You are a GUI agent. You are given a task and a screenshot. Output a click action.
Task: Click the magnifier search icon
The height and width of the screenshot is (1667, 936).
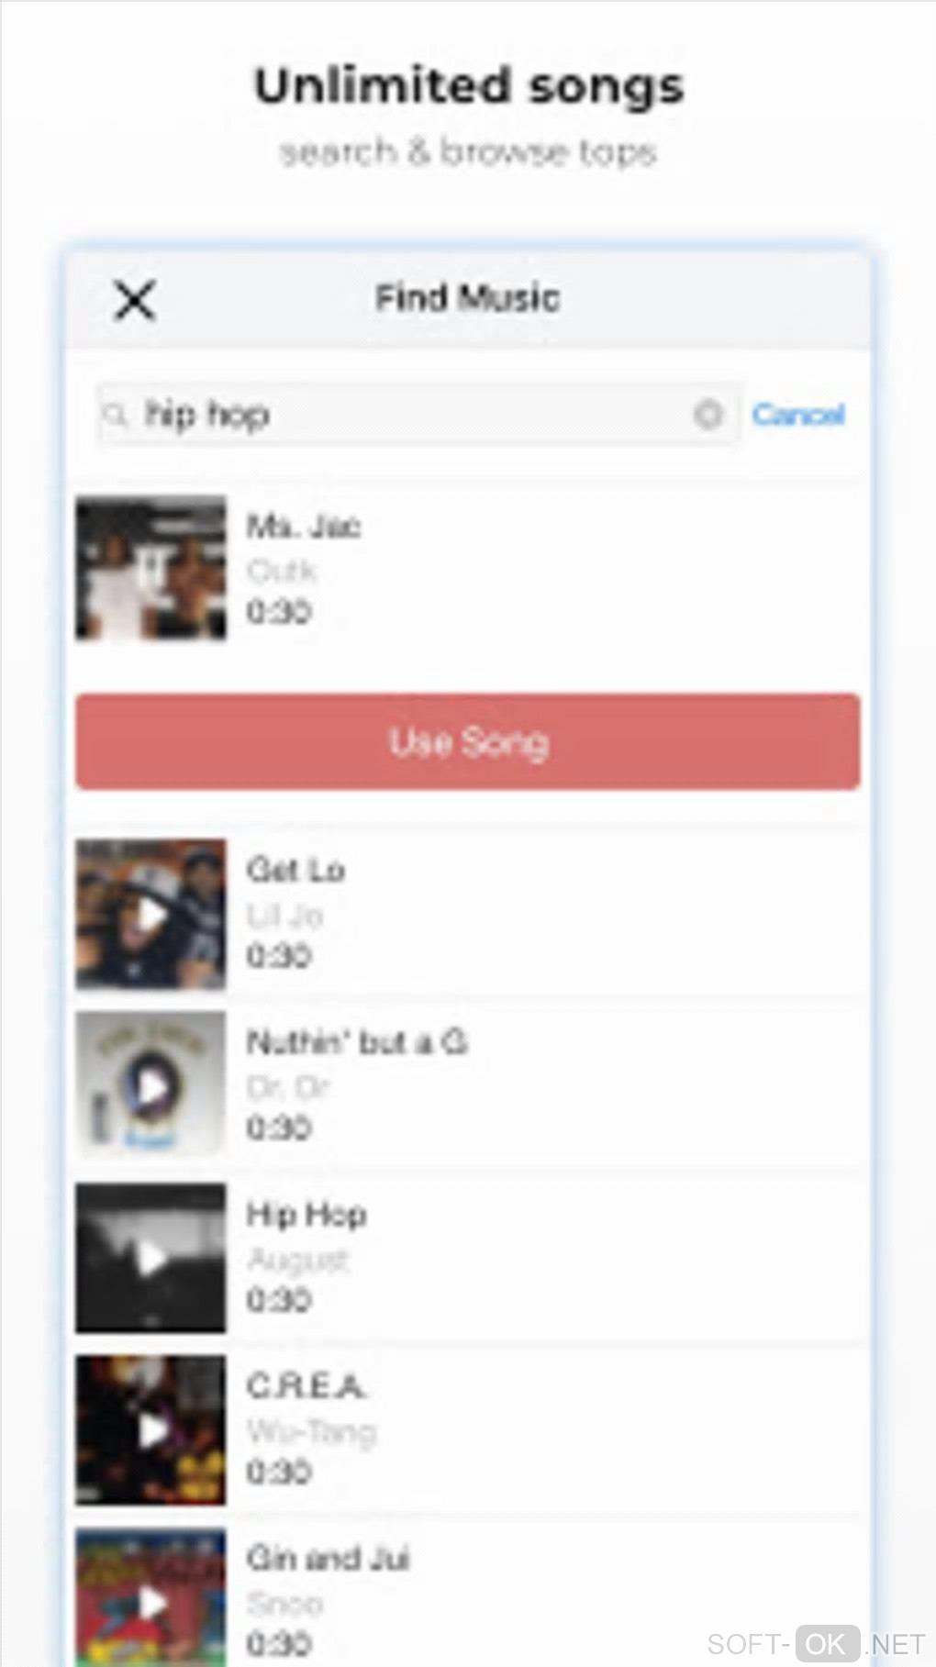(116, 416)
